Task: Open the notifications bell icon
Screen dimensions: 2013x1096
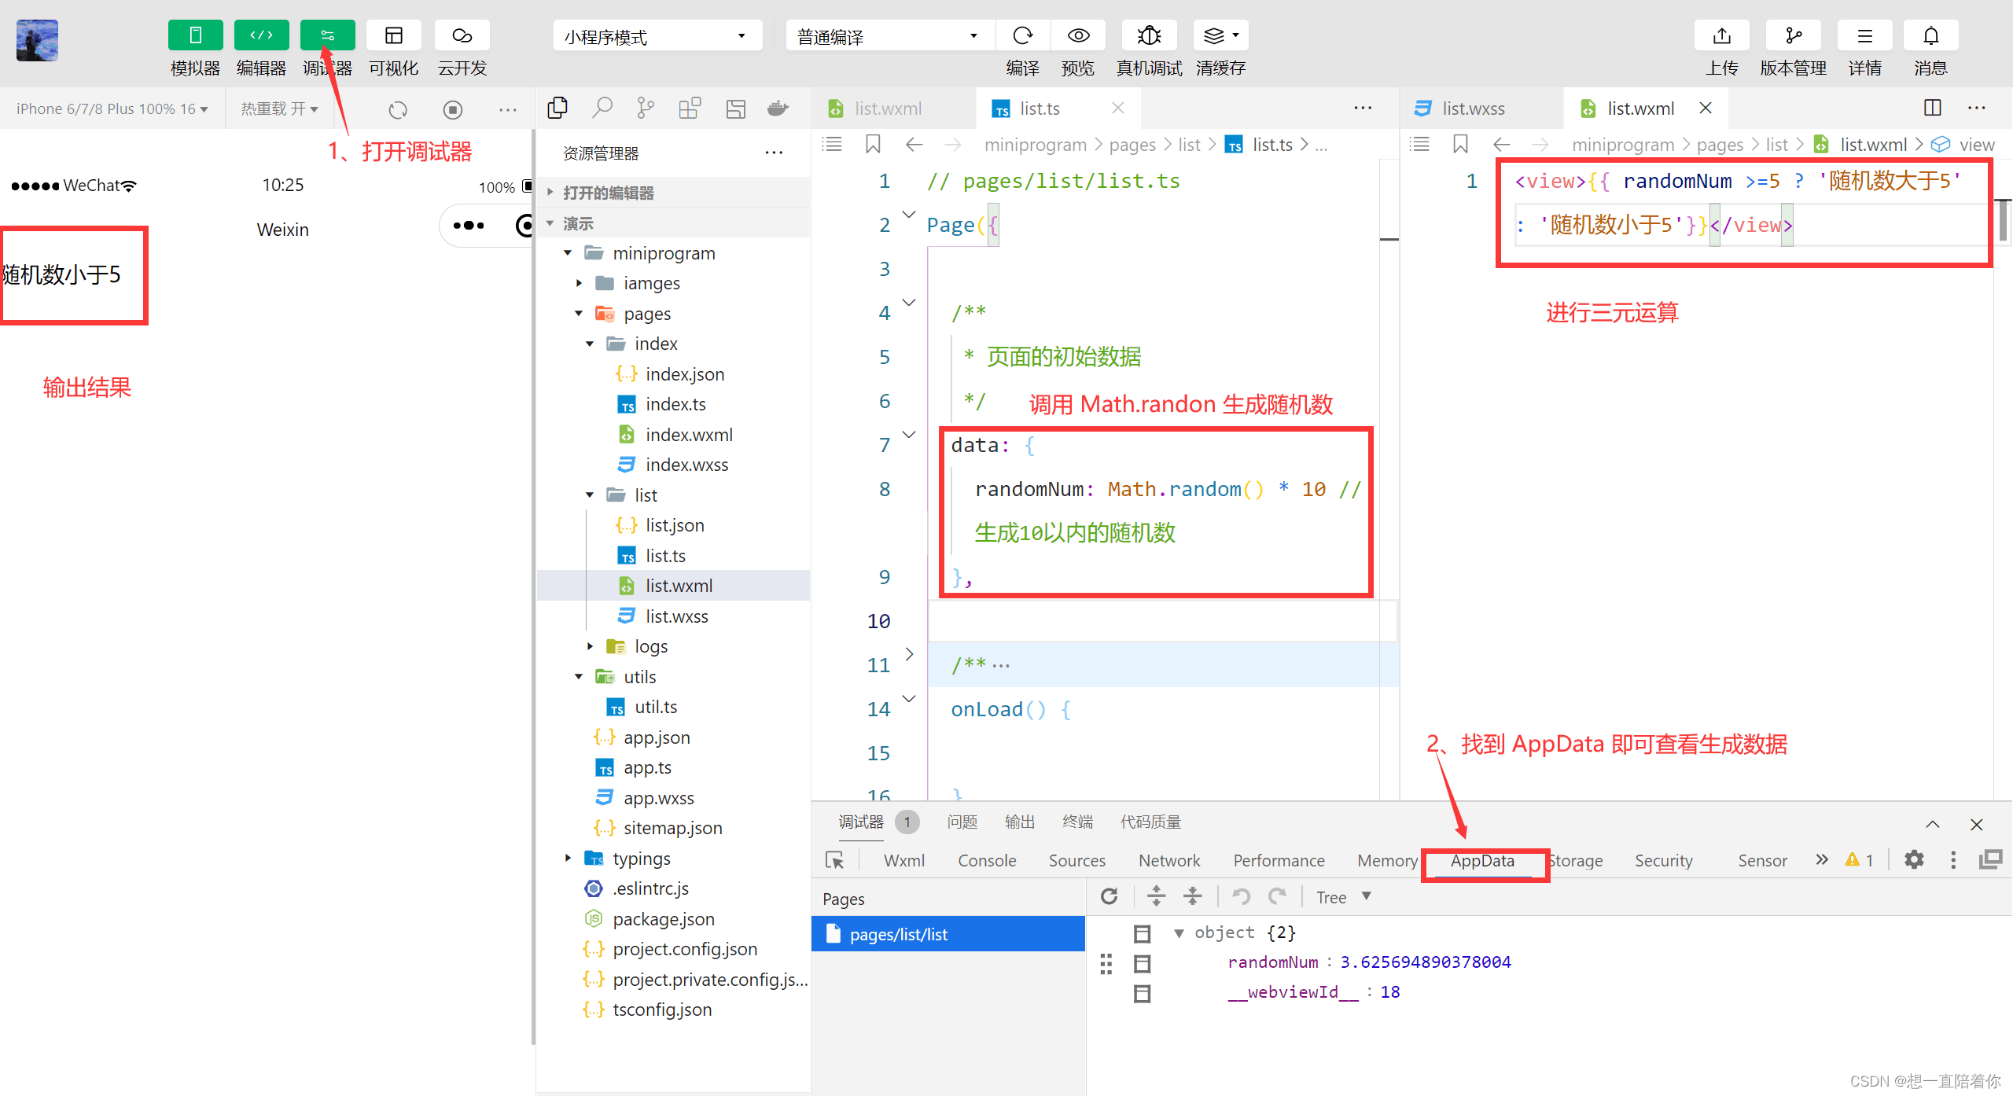Action: [x=1930, y=35]
